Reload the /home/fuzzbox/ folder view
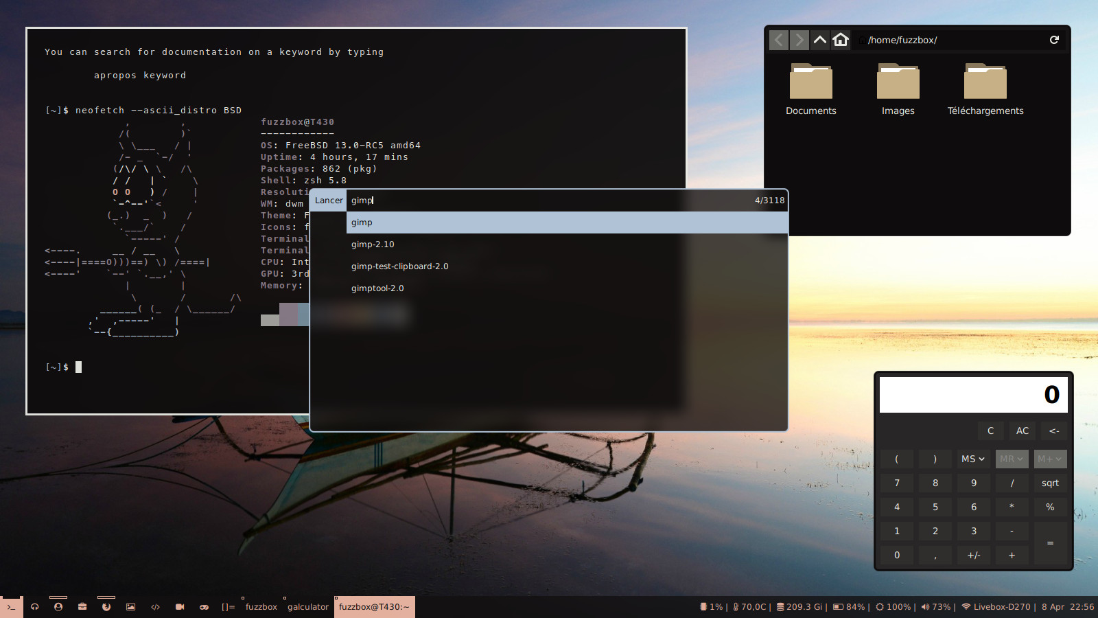1098x618 pixels. [1054, 40]
